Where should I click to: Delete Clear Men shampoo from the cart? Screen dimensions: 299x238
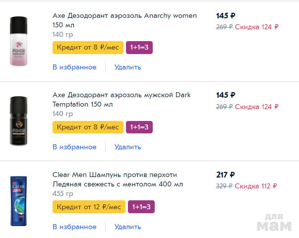[x=127, y=227]
